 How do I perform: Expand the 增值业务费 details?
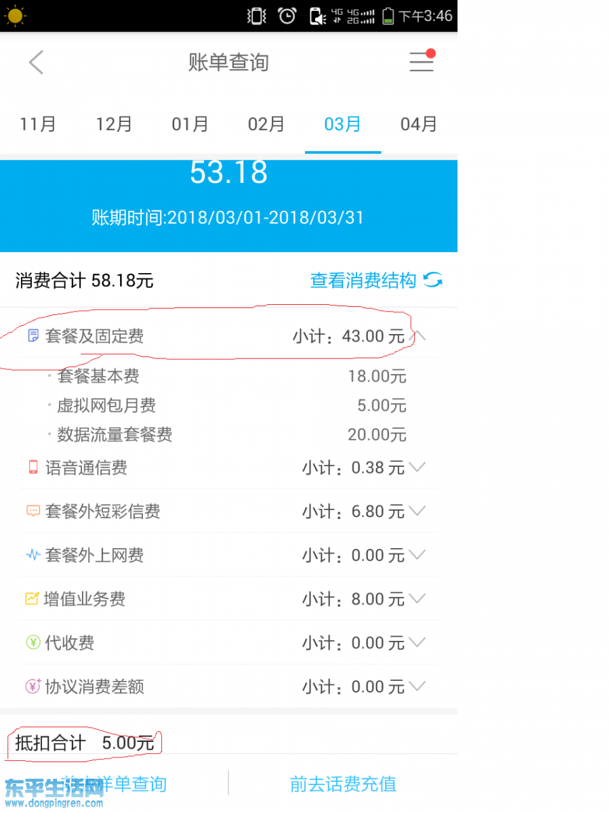click(x=418, y=599)
